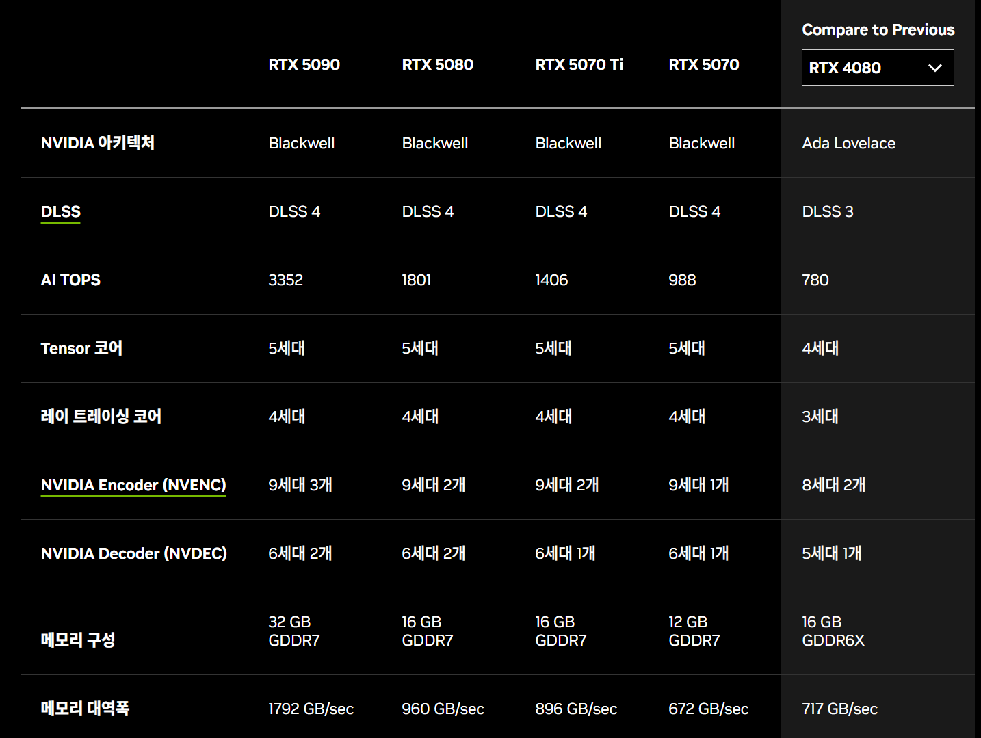Click the 9세대 3개 encoder cell
The width and height of the screenshot is (981, 738).
click(300, 485)
